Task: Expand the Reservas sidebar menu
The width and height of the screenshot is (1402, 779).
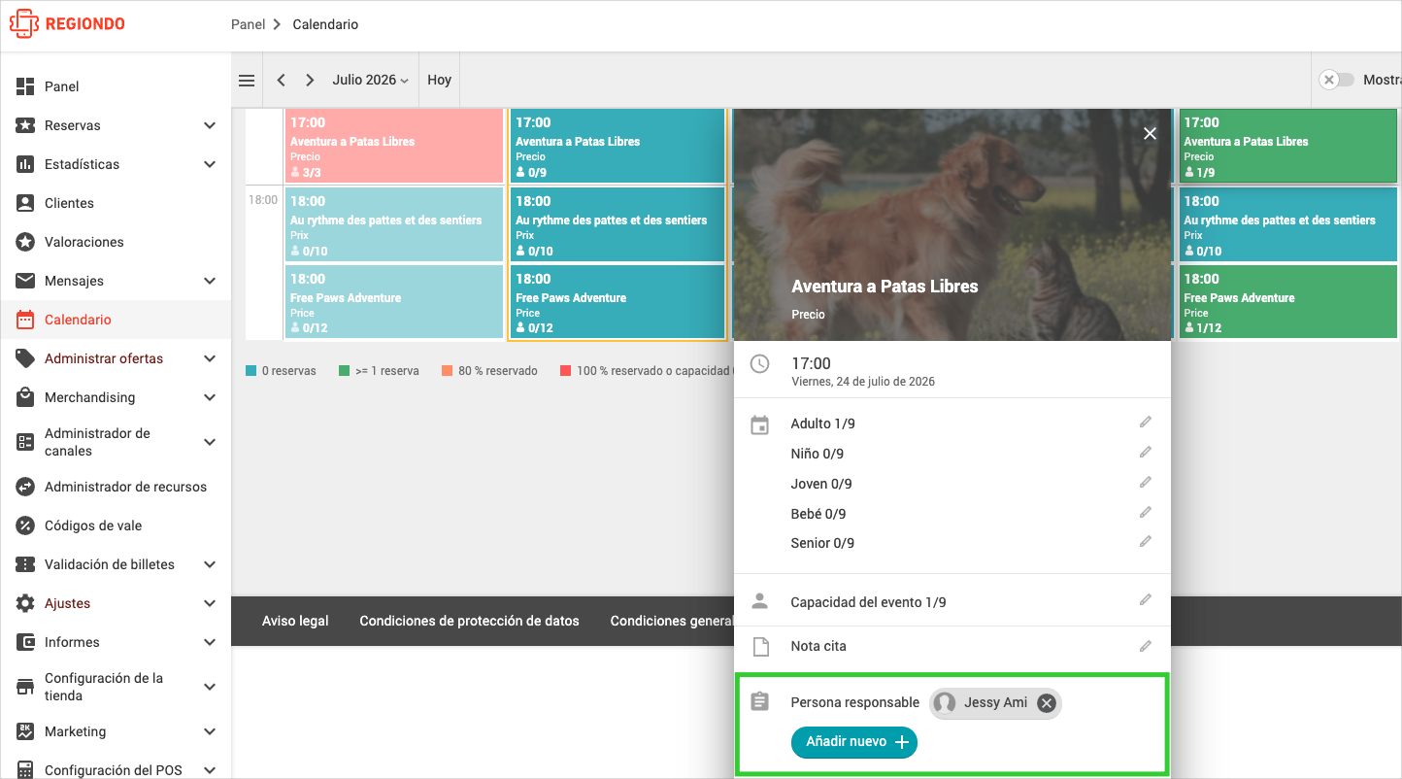Action: pyautogui.click(x=210, y=125)
